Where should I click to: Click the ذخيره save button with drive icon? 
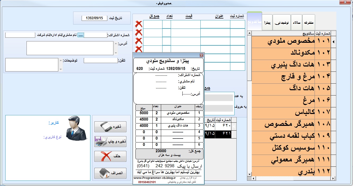coord(110,127)
